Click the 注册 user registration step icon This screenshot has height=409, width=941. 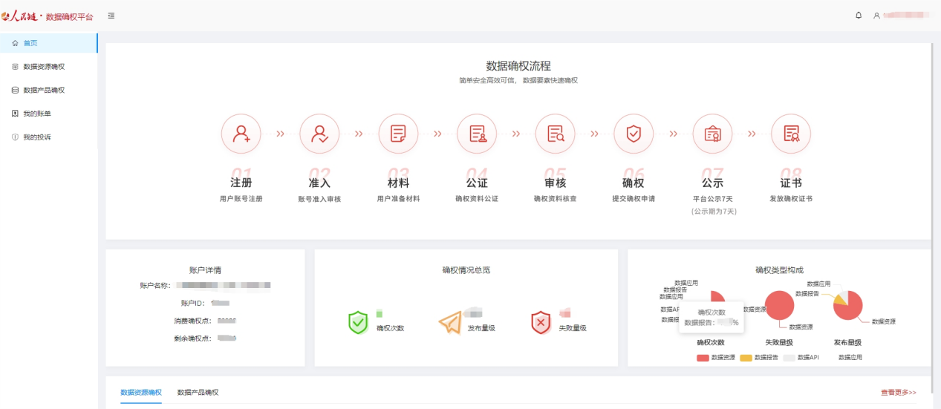pyautogui.click(x=241, y=134)
